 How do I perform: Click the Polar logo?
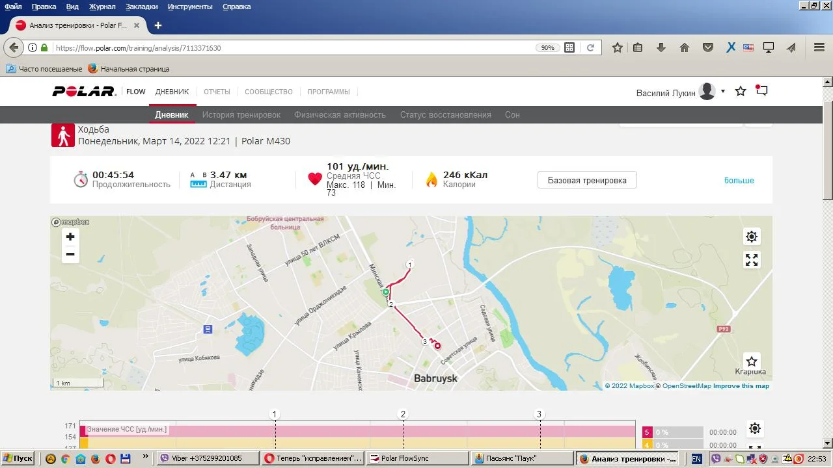point(84,92)
